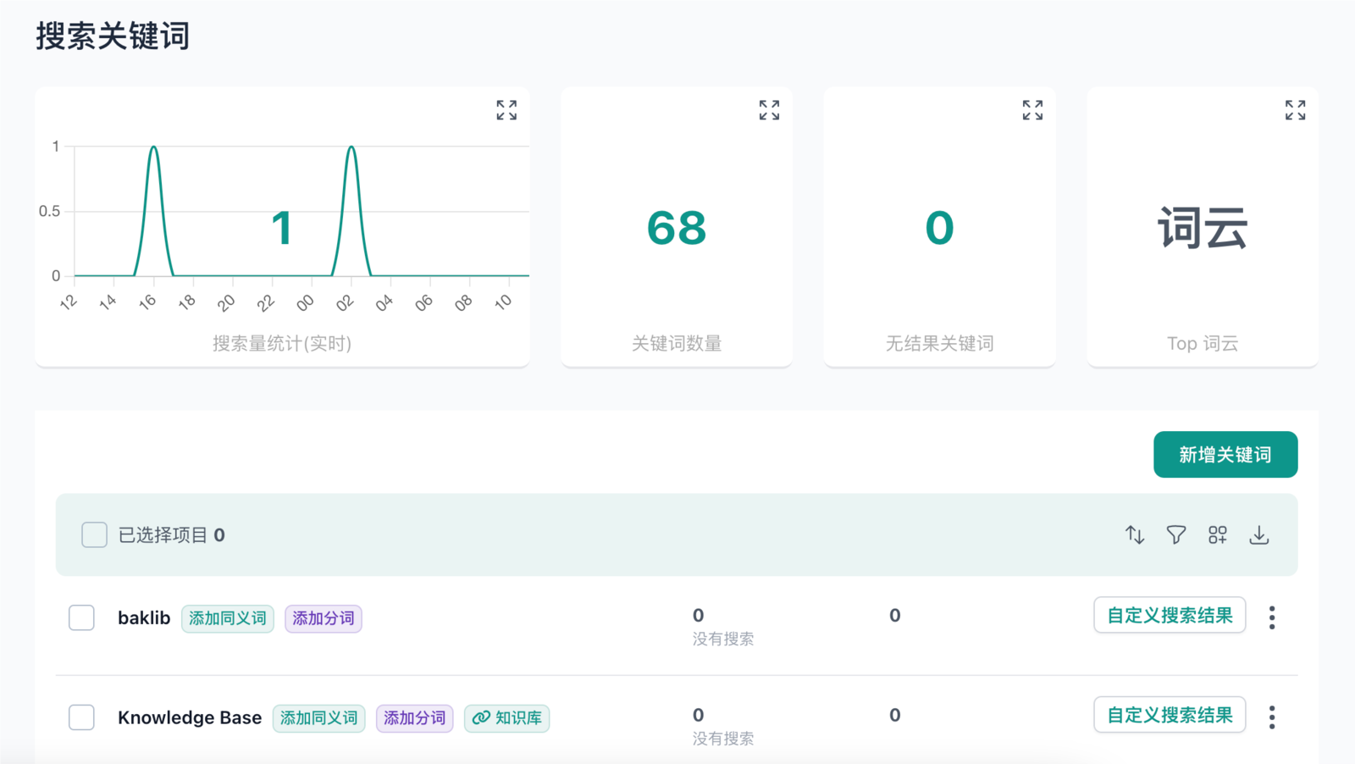Open more options for baklib row
Image resolution: width=1355 pixels, height=764 pixels.
point(1272,617)
